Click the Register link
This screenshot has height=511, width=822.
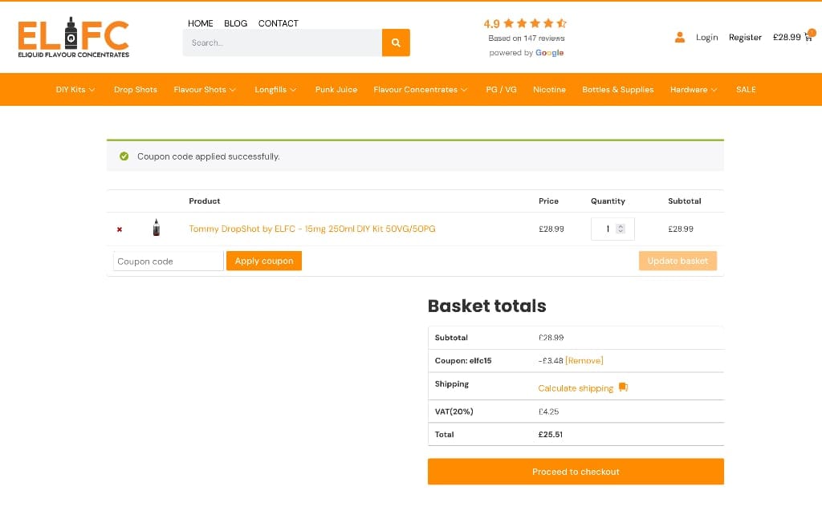[x=745, y=37]
